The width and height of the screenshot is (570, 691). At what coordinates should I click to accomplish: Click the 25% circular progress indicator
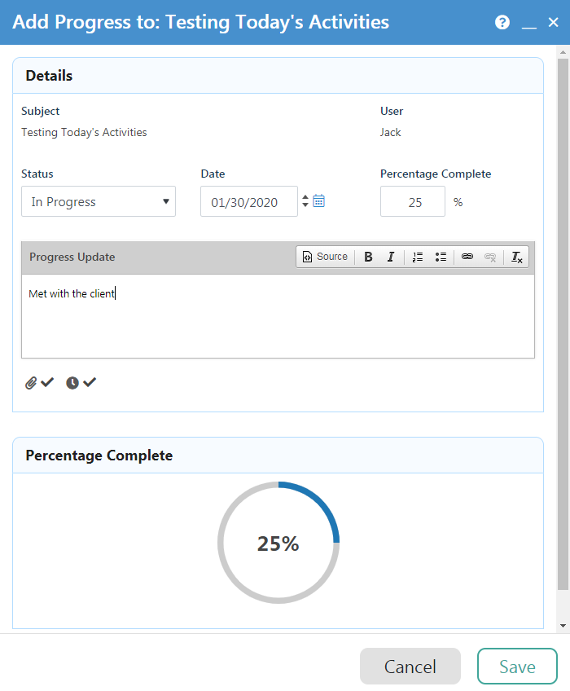(x=278, y=543)
